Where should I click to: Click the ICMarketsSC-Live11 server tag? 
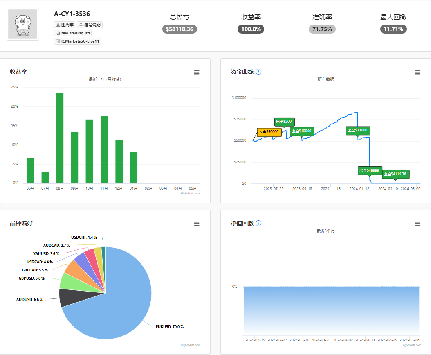tap(78, 41)
